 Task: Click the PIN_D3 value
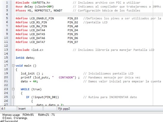pyautogui.click(x=73, y=18)
